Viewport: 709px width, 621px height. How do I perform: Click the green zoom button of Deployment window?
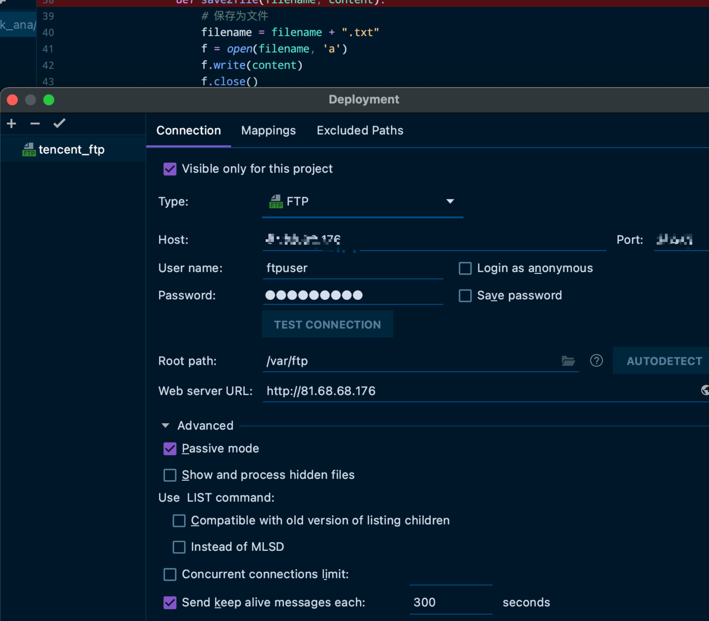pos(49,100)
